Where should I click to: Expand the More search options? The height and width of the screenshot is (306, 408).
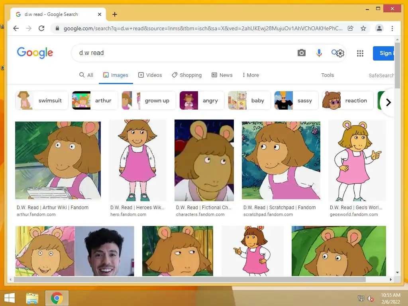tap(251, 75)
